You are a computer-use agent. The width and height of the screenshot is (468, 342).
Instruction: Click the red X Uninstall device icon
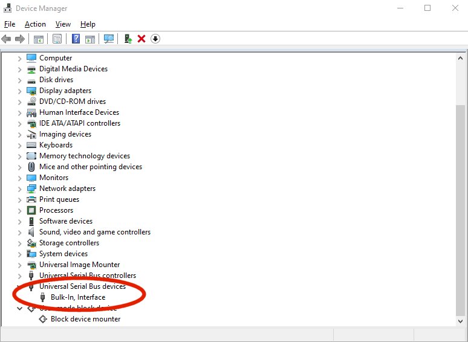[x=141, y=39]
